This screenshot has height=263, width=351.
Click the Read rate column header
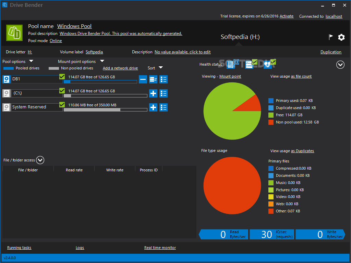(x=74, y=170)
